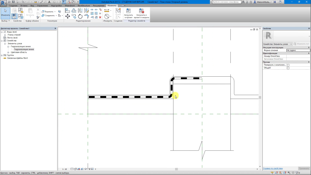Expand the Группы tree node
Screen dimensions: 311x175
coord(2,55)
